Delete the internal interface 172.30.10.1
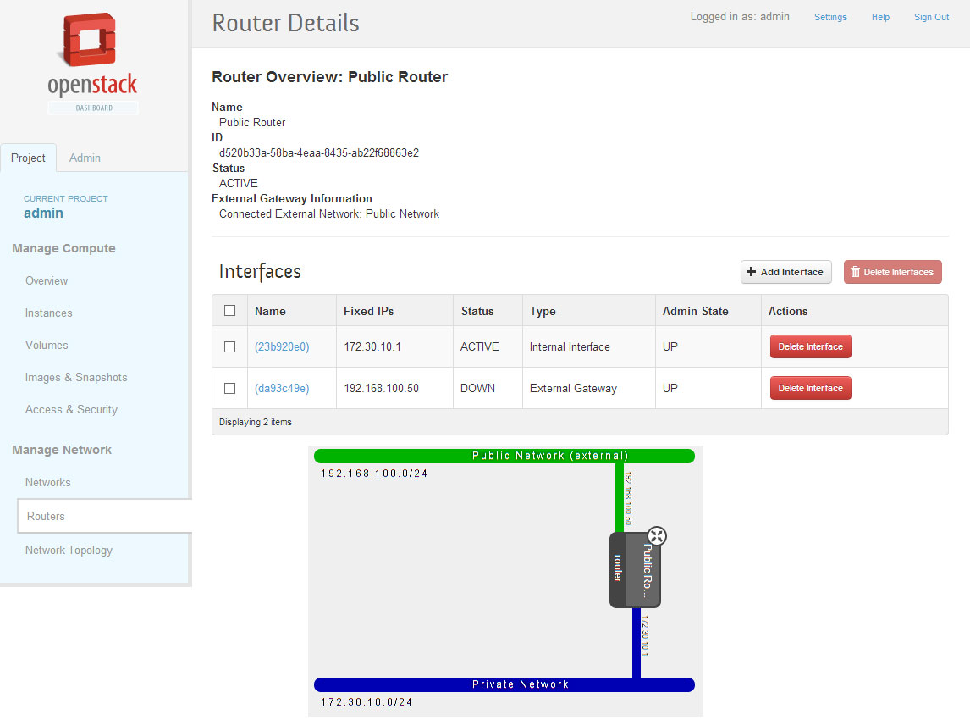970x720 pixels. 810,346
